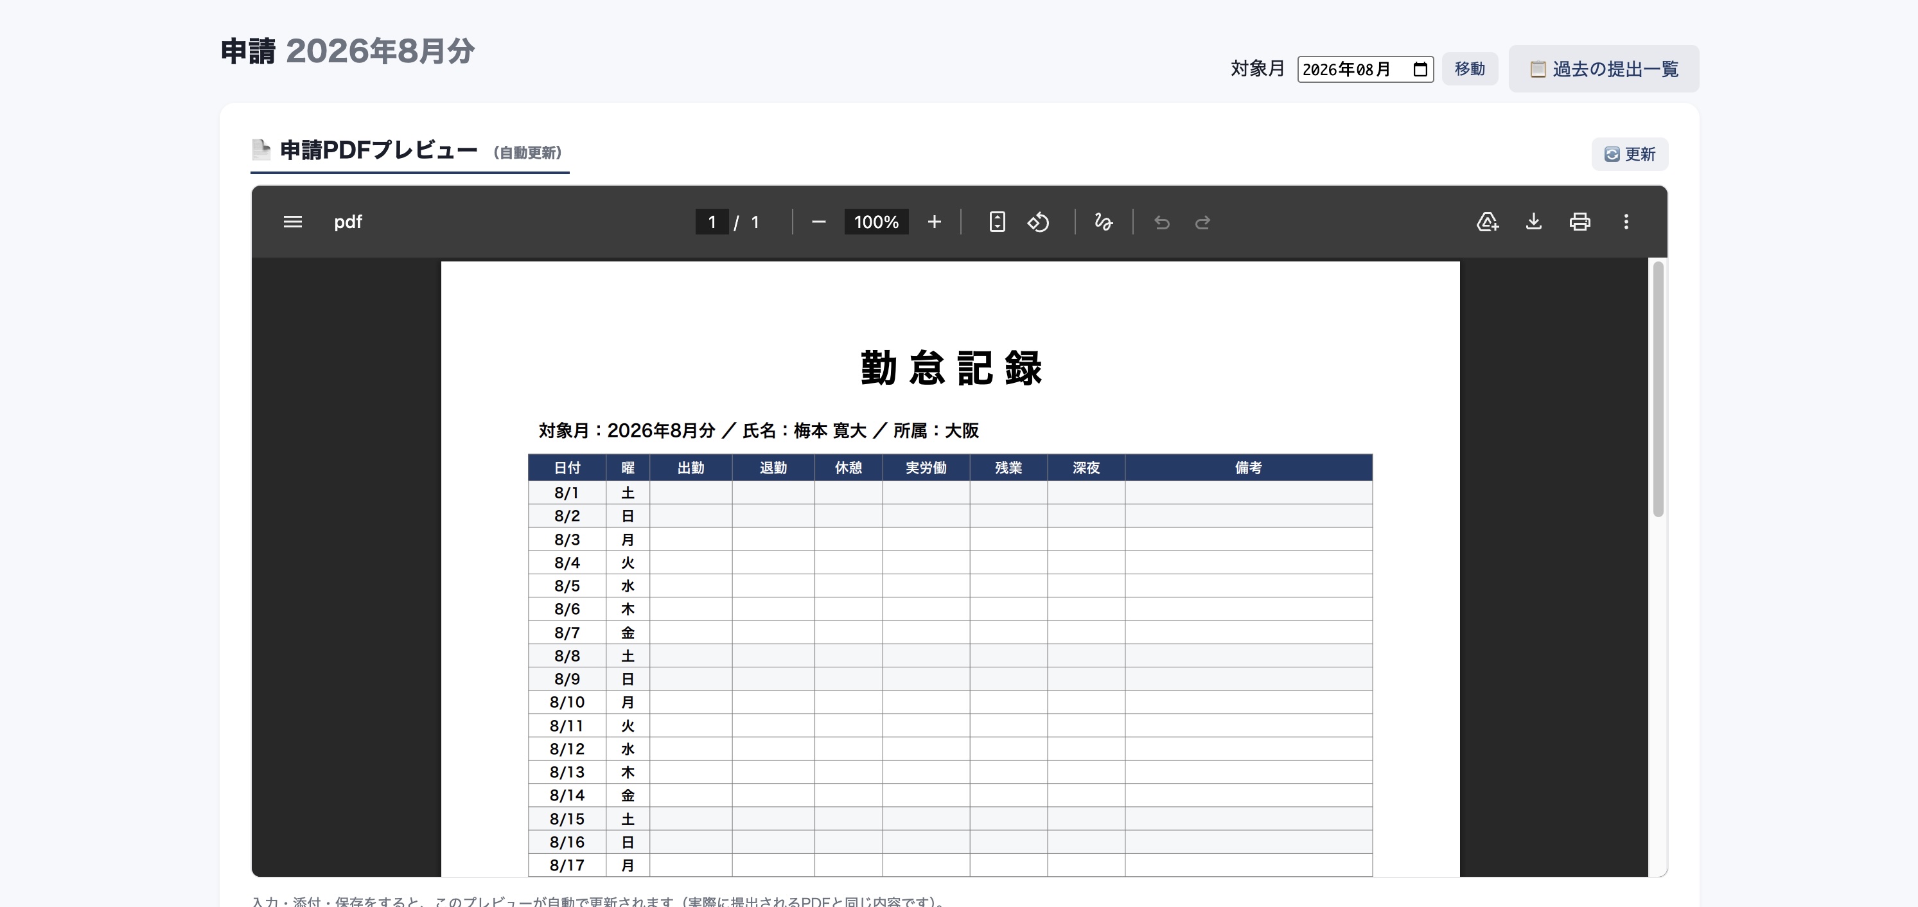Click the 更新 refresh button

point(1630,154)
